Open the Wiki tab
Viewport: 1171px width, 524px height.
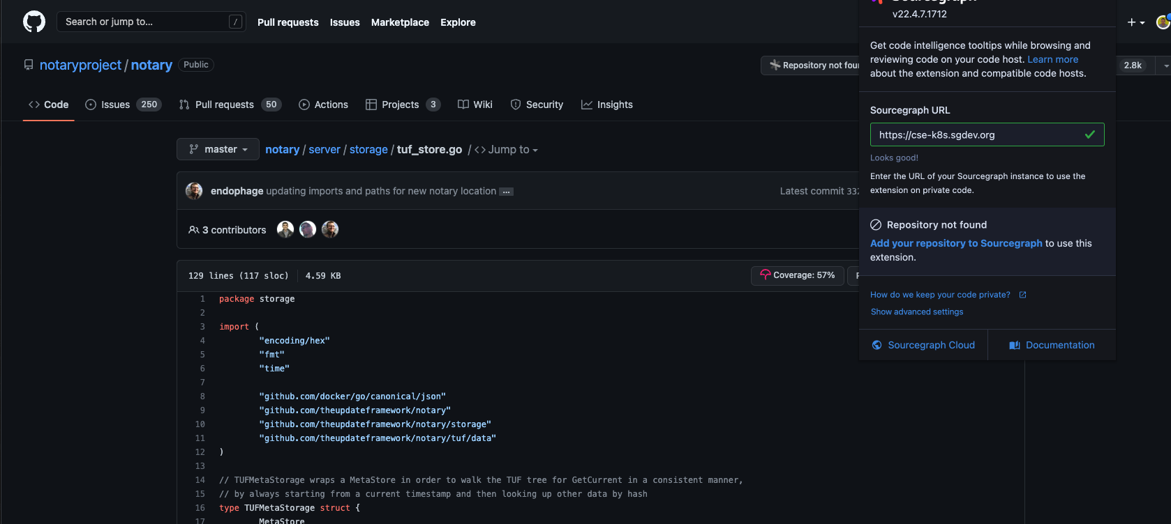475,105
